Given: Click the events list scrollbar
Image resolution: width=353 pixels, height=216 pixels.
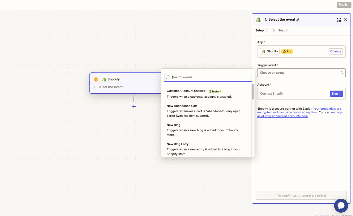Looking at the screenshot, I should click(253, 92).
